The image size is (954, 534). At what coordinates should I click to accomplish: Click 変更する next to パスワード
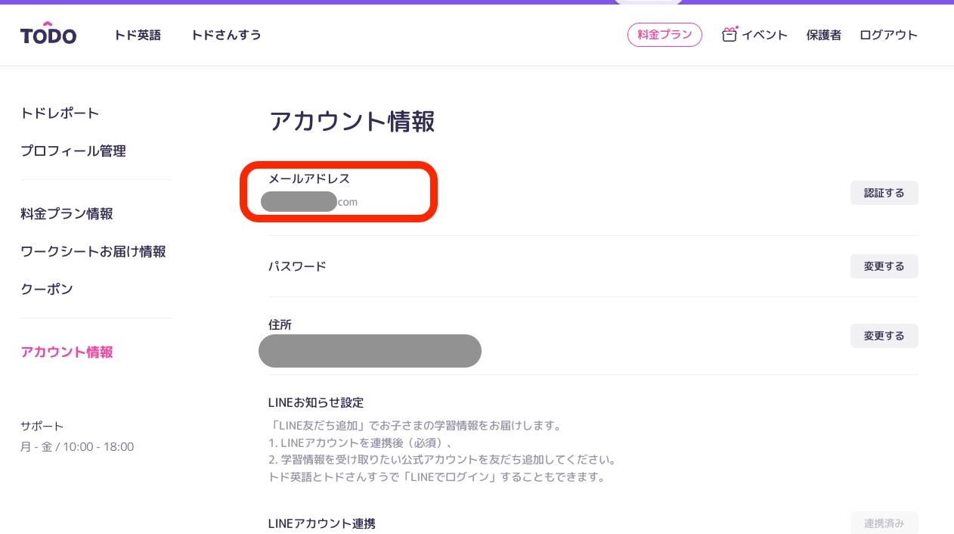point(884,266)
